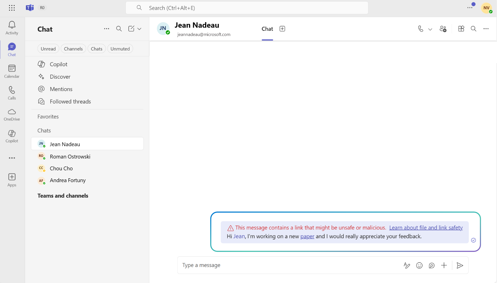497x283 pixels.
Task: Click the send message arrow icon
Action: click(460, 265)
